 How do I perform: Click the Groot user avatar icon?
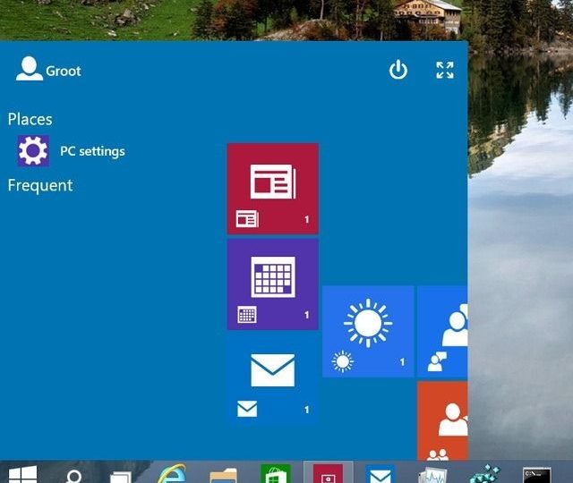pyautogui.click(x=30, y=69)
